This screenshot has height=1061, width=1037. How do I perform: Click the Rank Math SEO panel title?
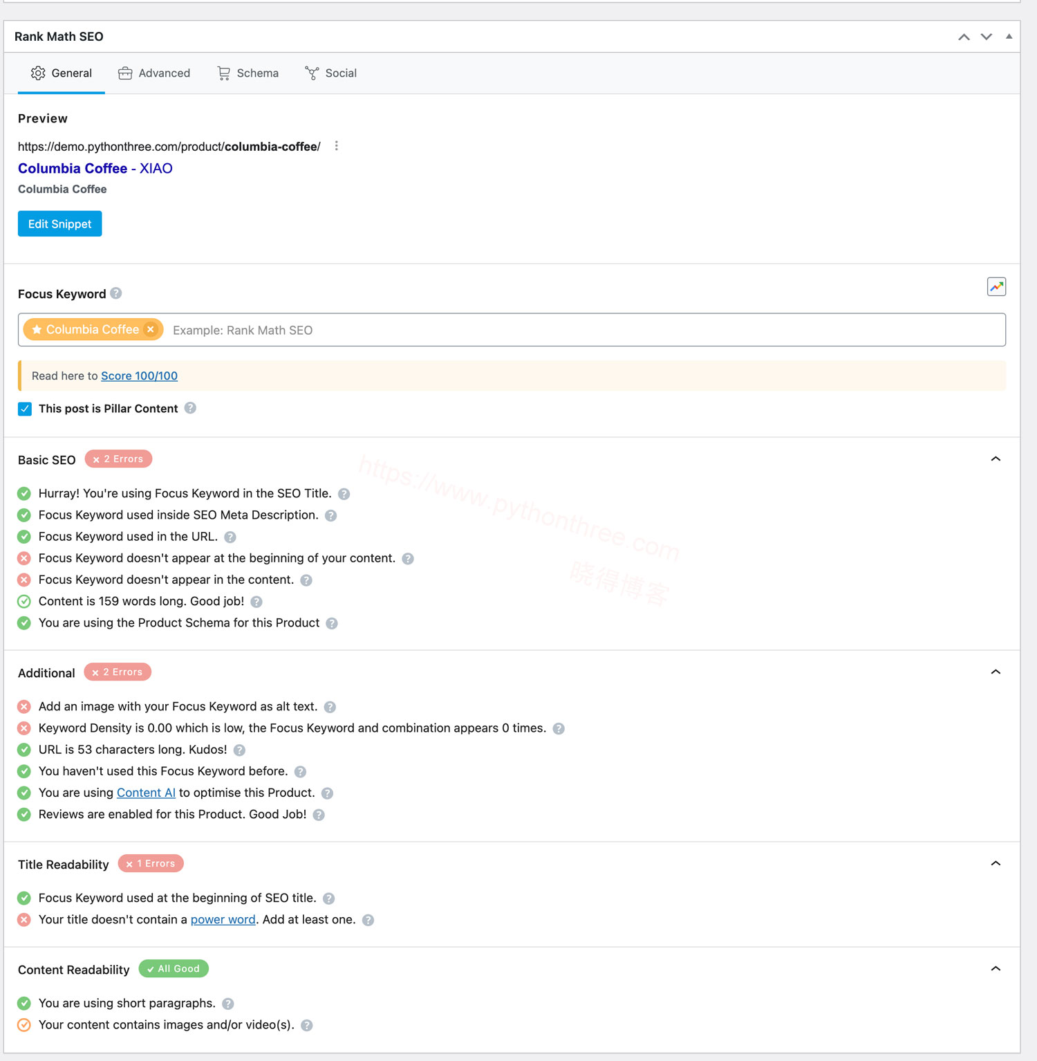coord(59,37)
